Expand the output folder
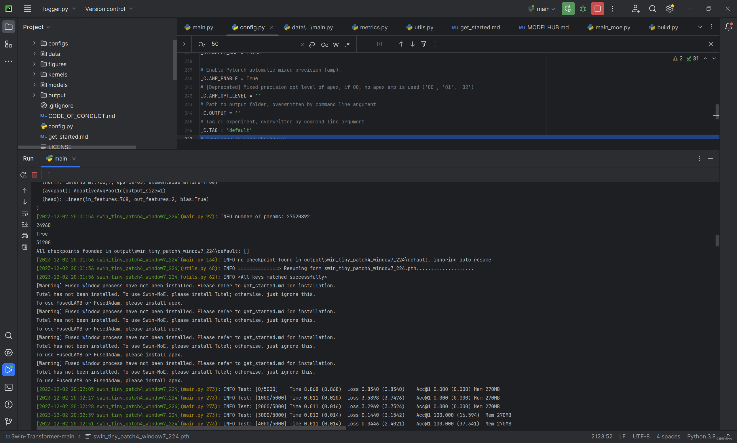 (34, 95)
